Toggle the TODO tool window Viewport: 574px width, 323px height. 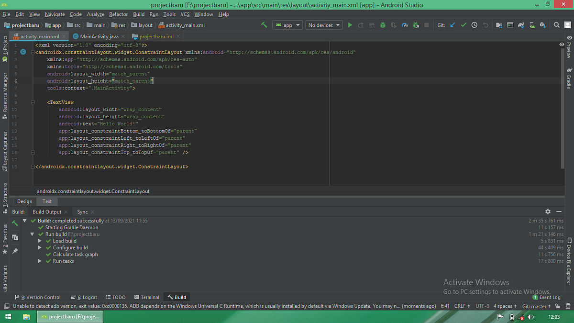click(116, 297)
